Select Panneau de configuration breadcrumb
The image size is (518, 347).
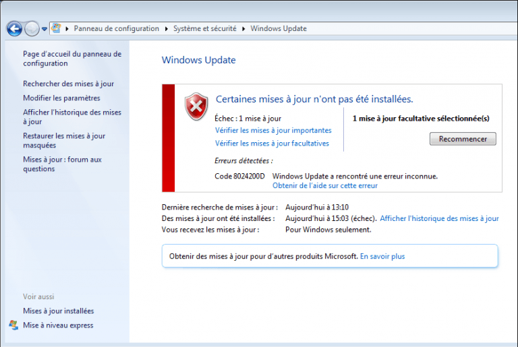coord(116,28)
